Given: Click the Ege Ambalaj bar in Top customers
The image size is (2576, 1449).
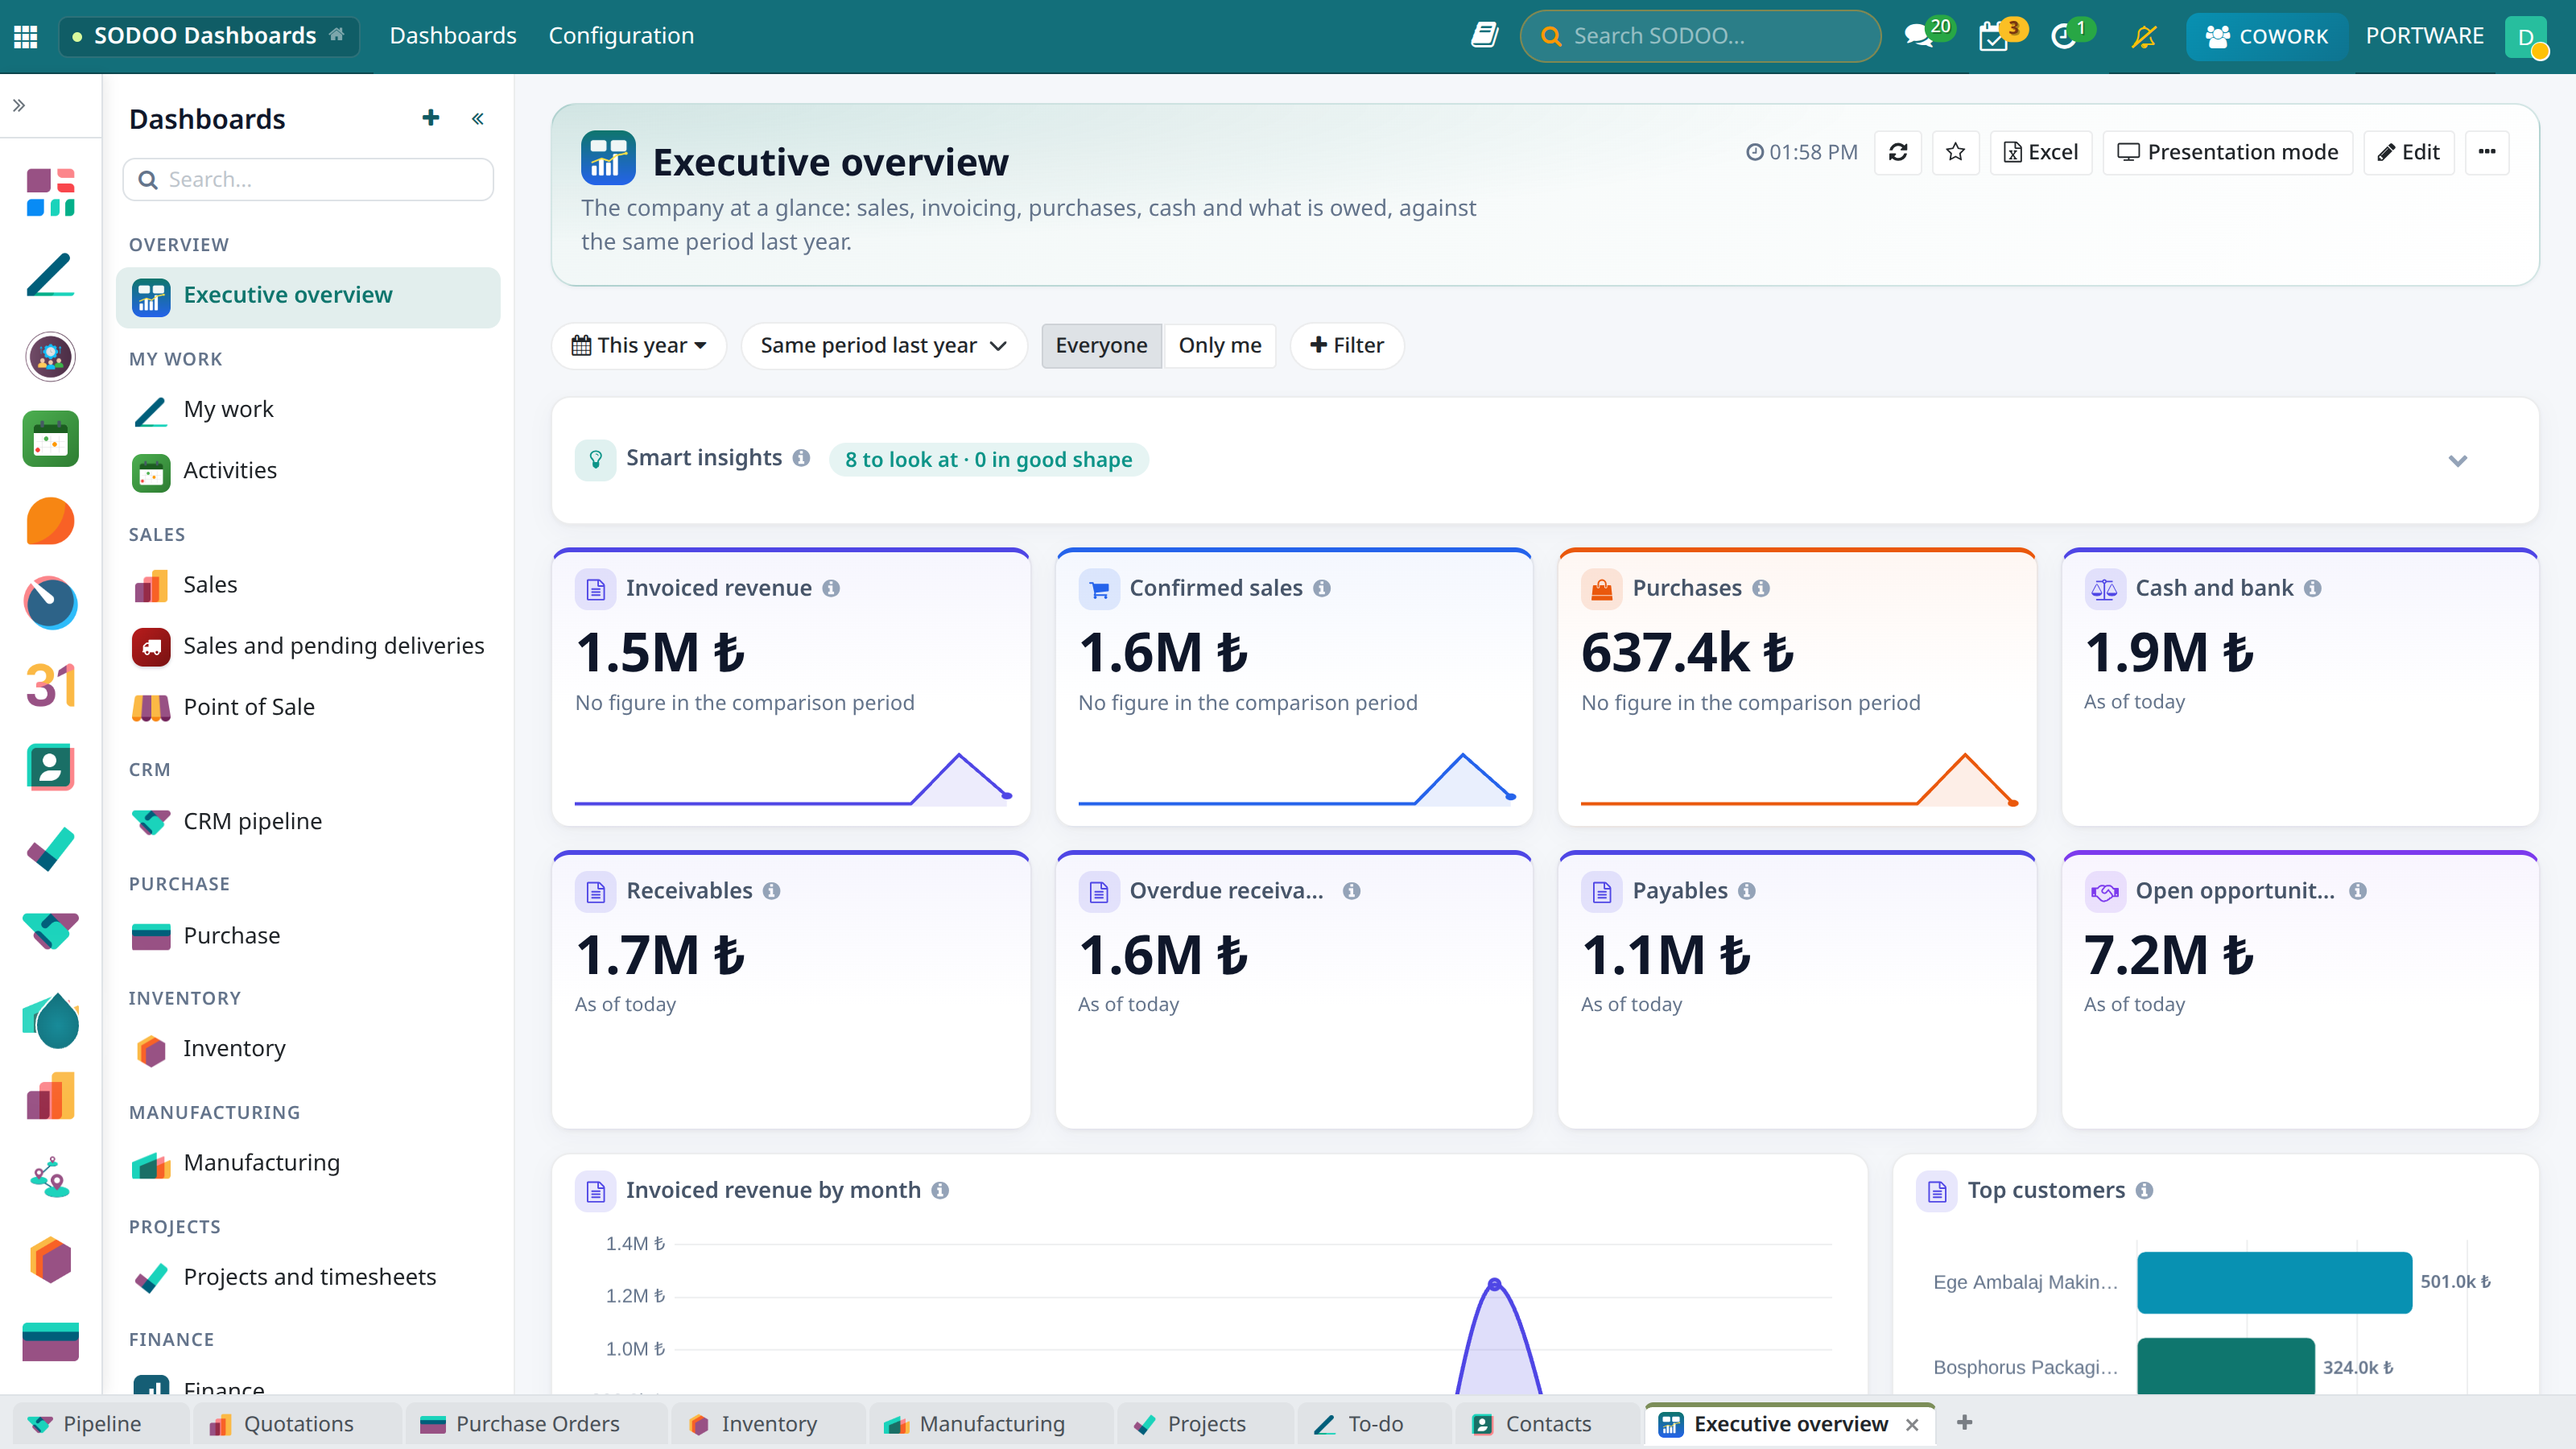Looking at the screenshot, I should (x=2274, y=1282).
